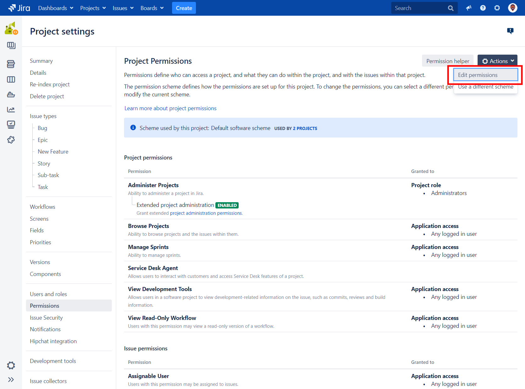
Task: Open the Backlog icon in the project sidebar
Action: (11, 64)
